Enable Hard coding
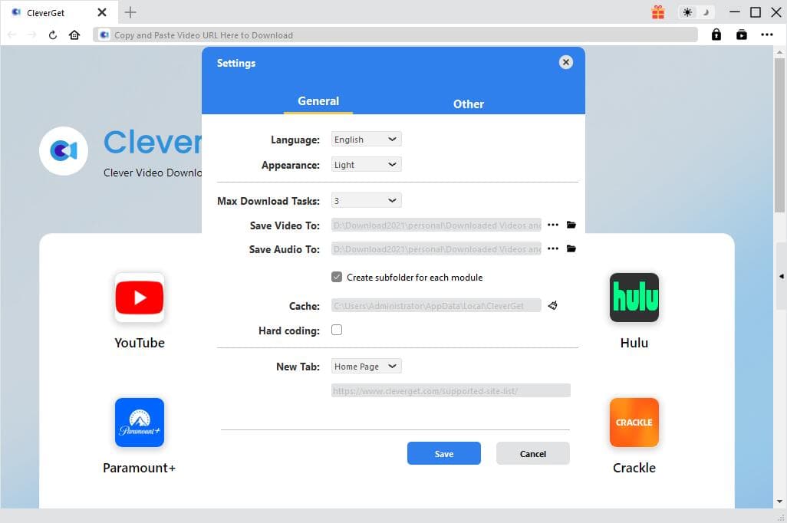This screenshot has height=523, width=787. click(337, 330)
